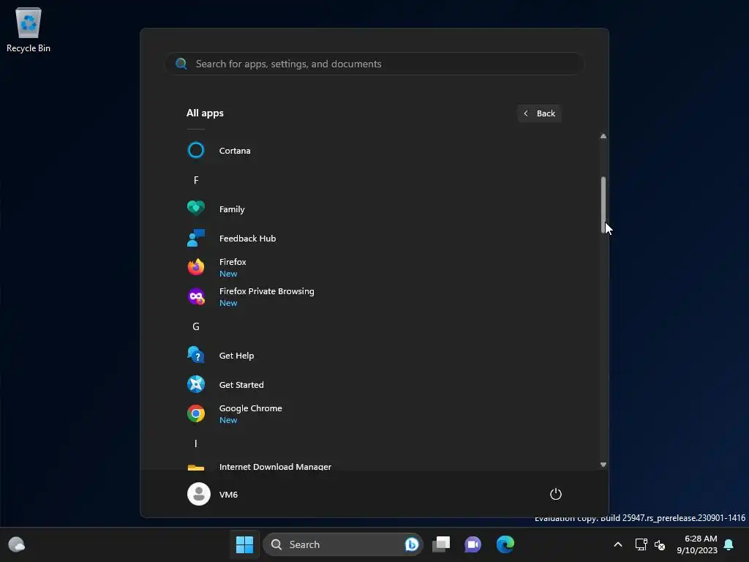Launch the Get Started app icon
749x562 pixels.
click(196, 384)
